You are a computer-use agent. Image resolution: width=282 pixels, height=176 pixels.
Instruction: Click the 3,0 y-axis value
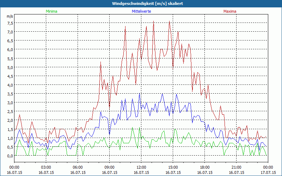(10, 103)
